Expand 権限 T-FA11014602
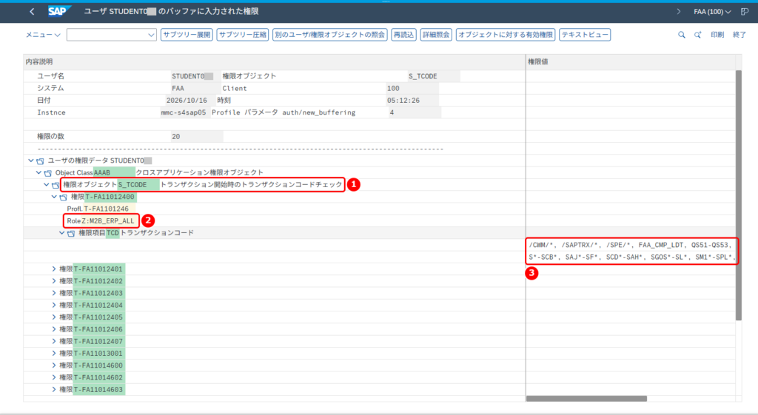Image resolution: width=758 pixels, height=415 pixels. pos(54,378)
